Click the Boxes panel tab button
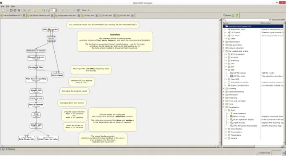The width and height of the screenshot is (287, 156). click(x=227, y=16)
